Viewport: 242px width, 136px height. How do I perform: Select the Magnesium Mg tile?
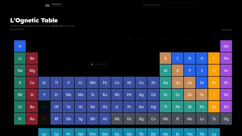(x=32, y=70)
